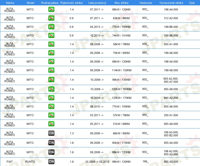Screen dimensions: 200x166
Task: Select the 74kW / 101KM power cell
Action: click(x=121, y=35)
